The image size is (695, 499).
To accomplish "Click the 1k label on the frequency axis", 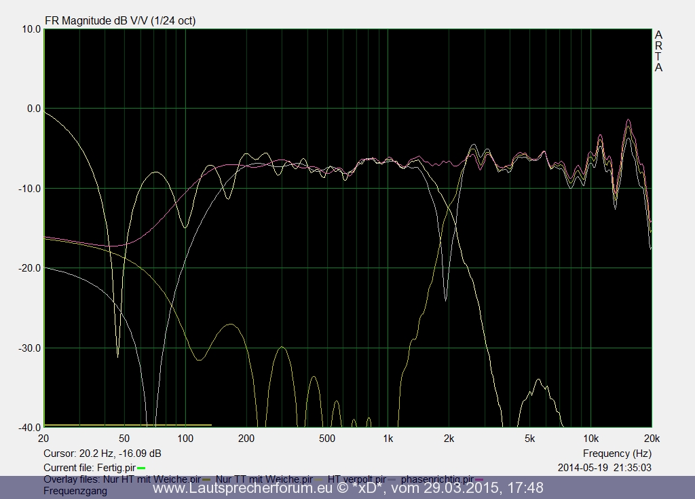I will tap(388, 438).
